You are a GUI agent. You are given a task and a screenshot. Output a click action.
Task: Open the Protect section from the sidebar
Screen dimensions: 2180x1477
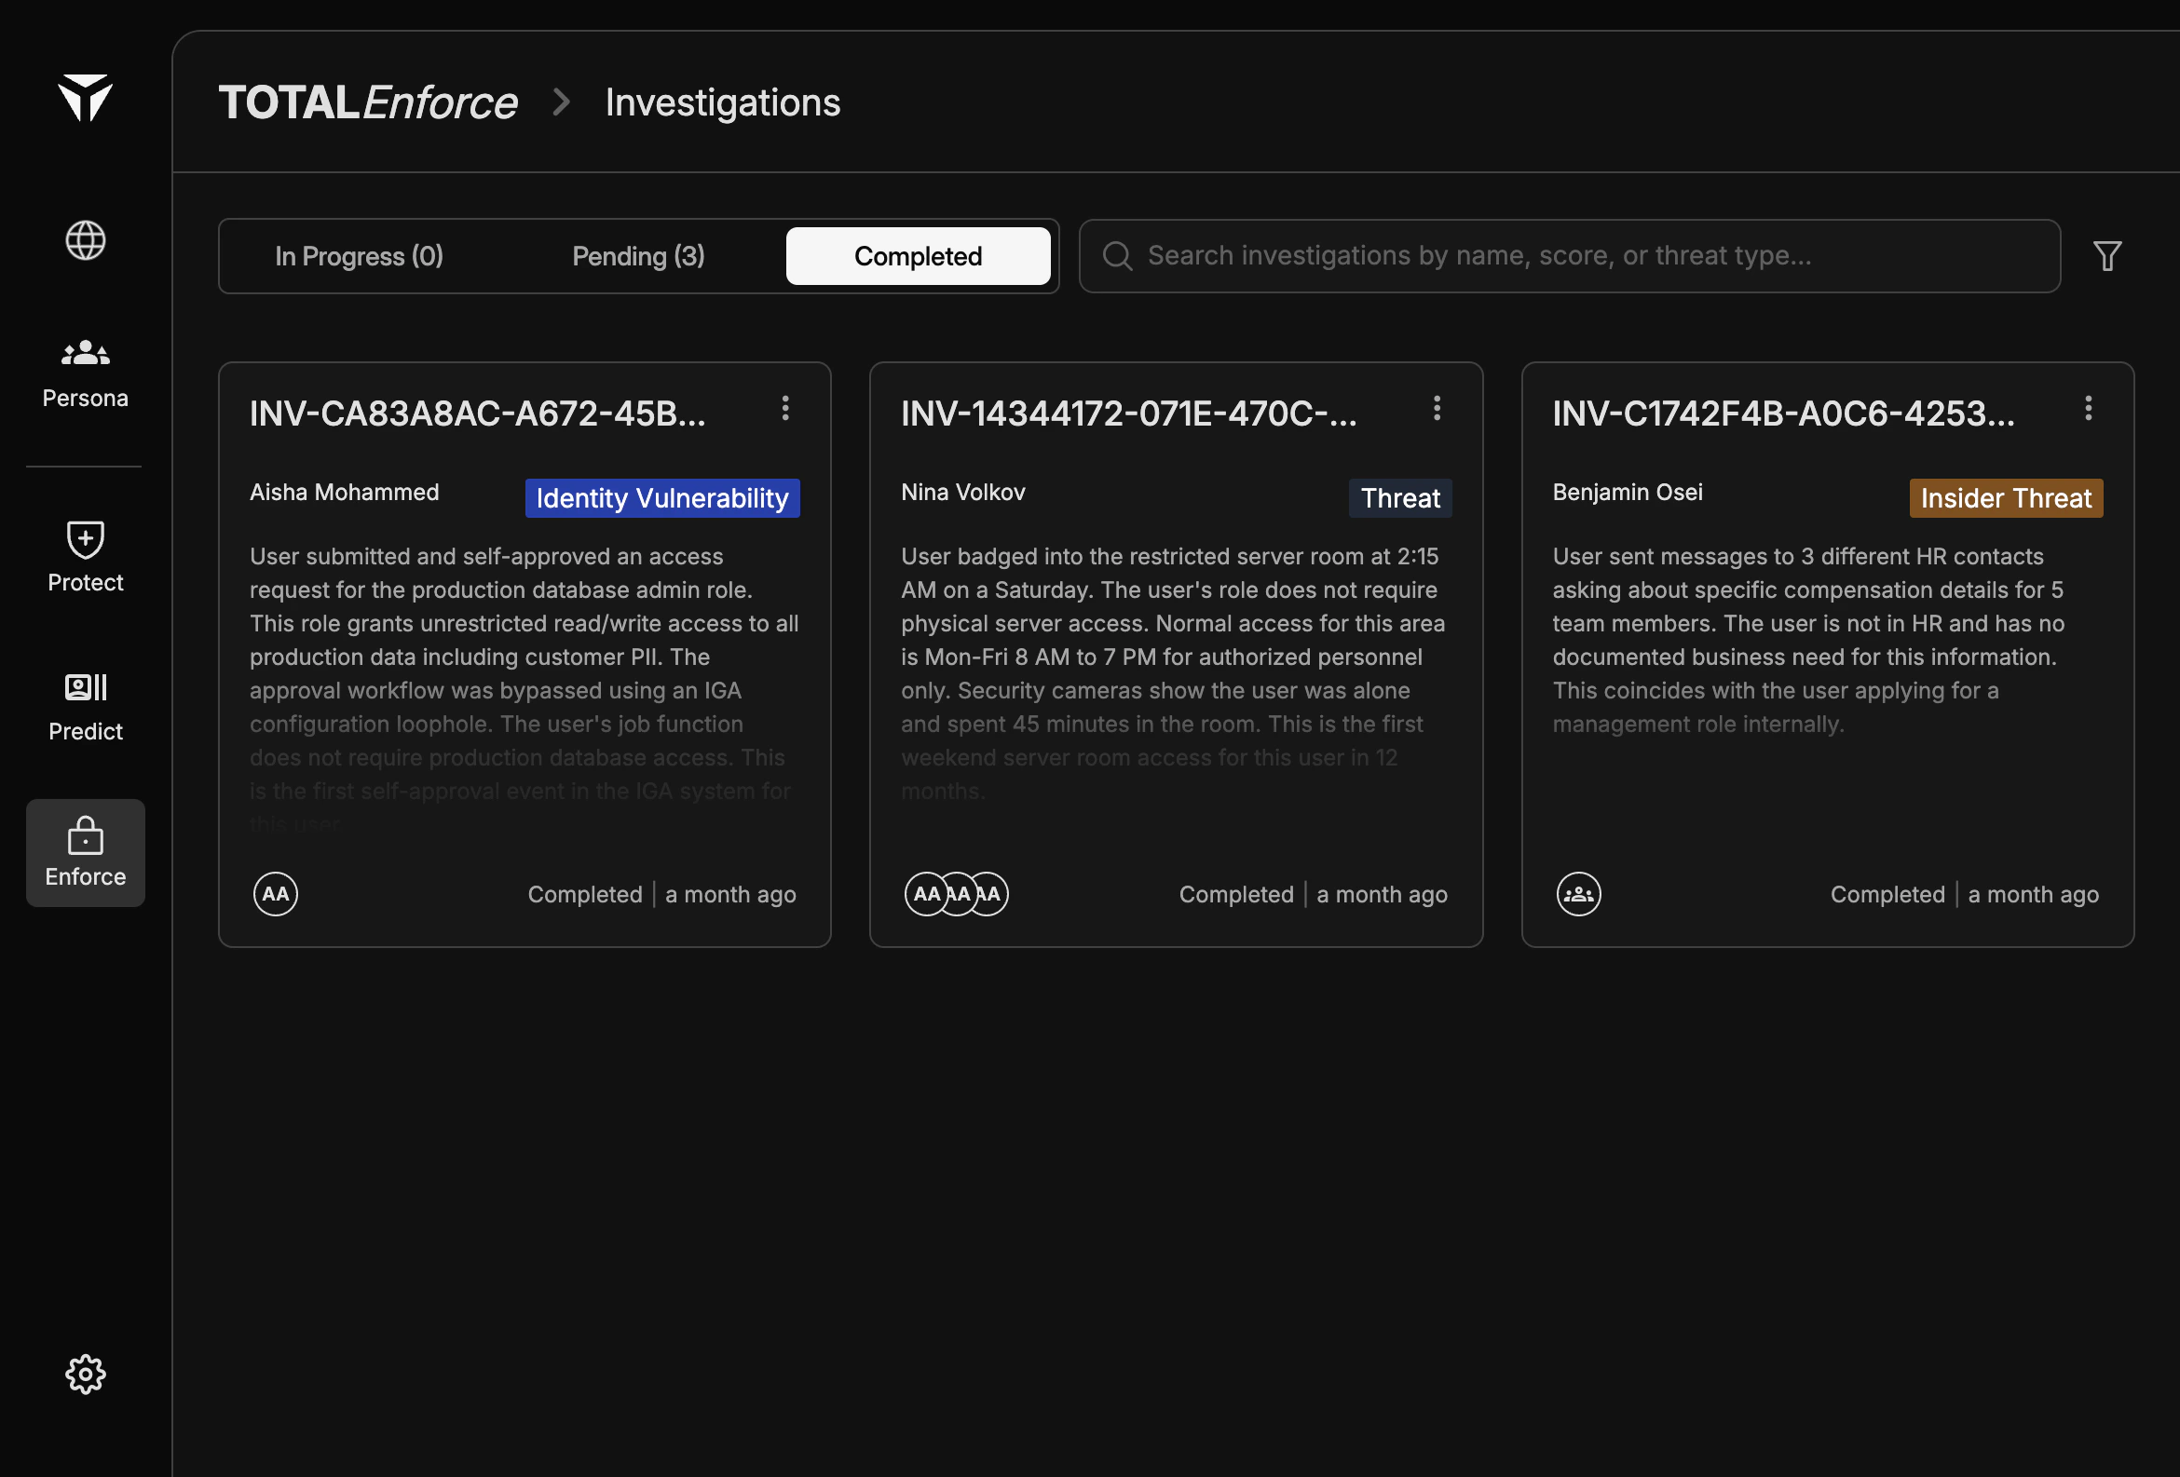(x=85, y=558)
